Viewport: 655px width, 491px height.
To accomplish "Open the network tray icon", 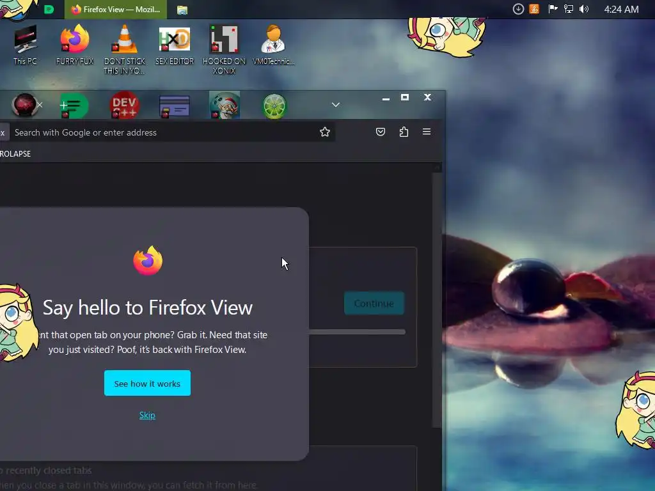I will tap(569, 9).
